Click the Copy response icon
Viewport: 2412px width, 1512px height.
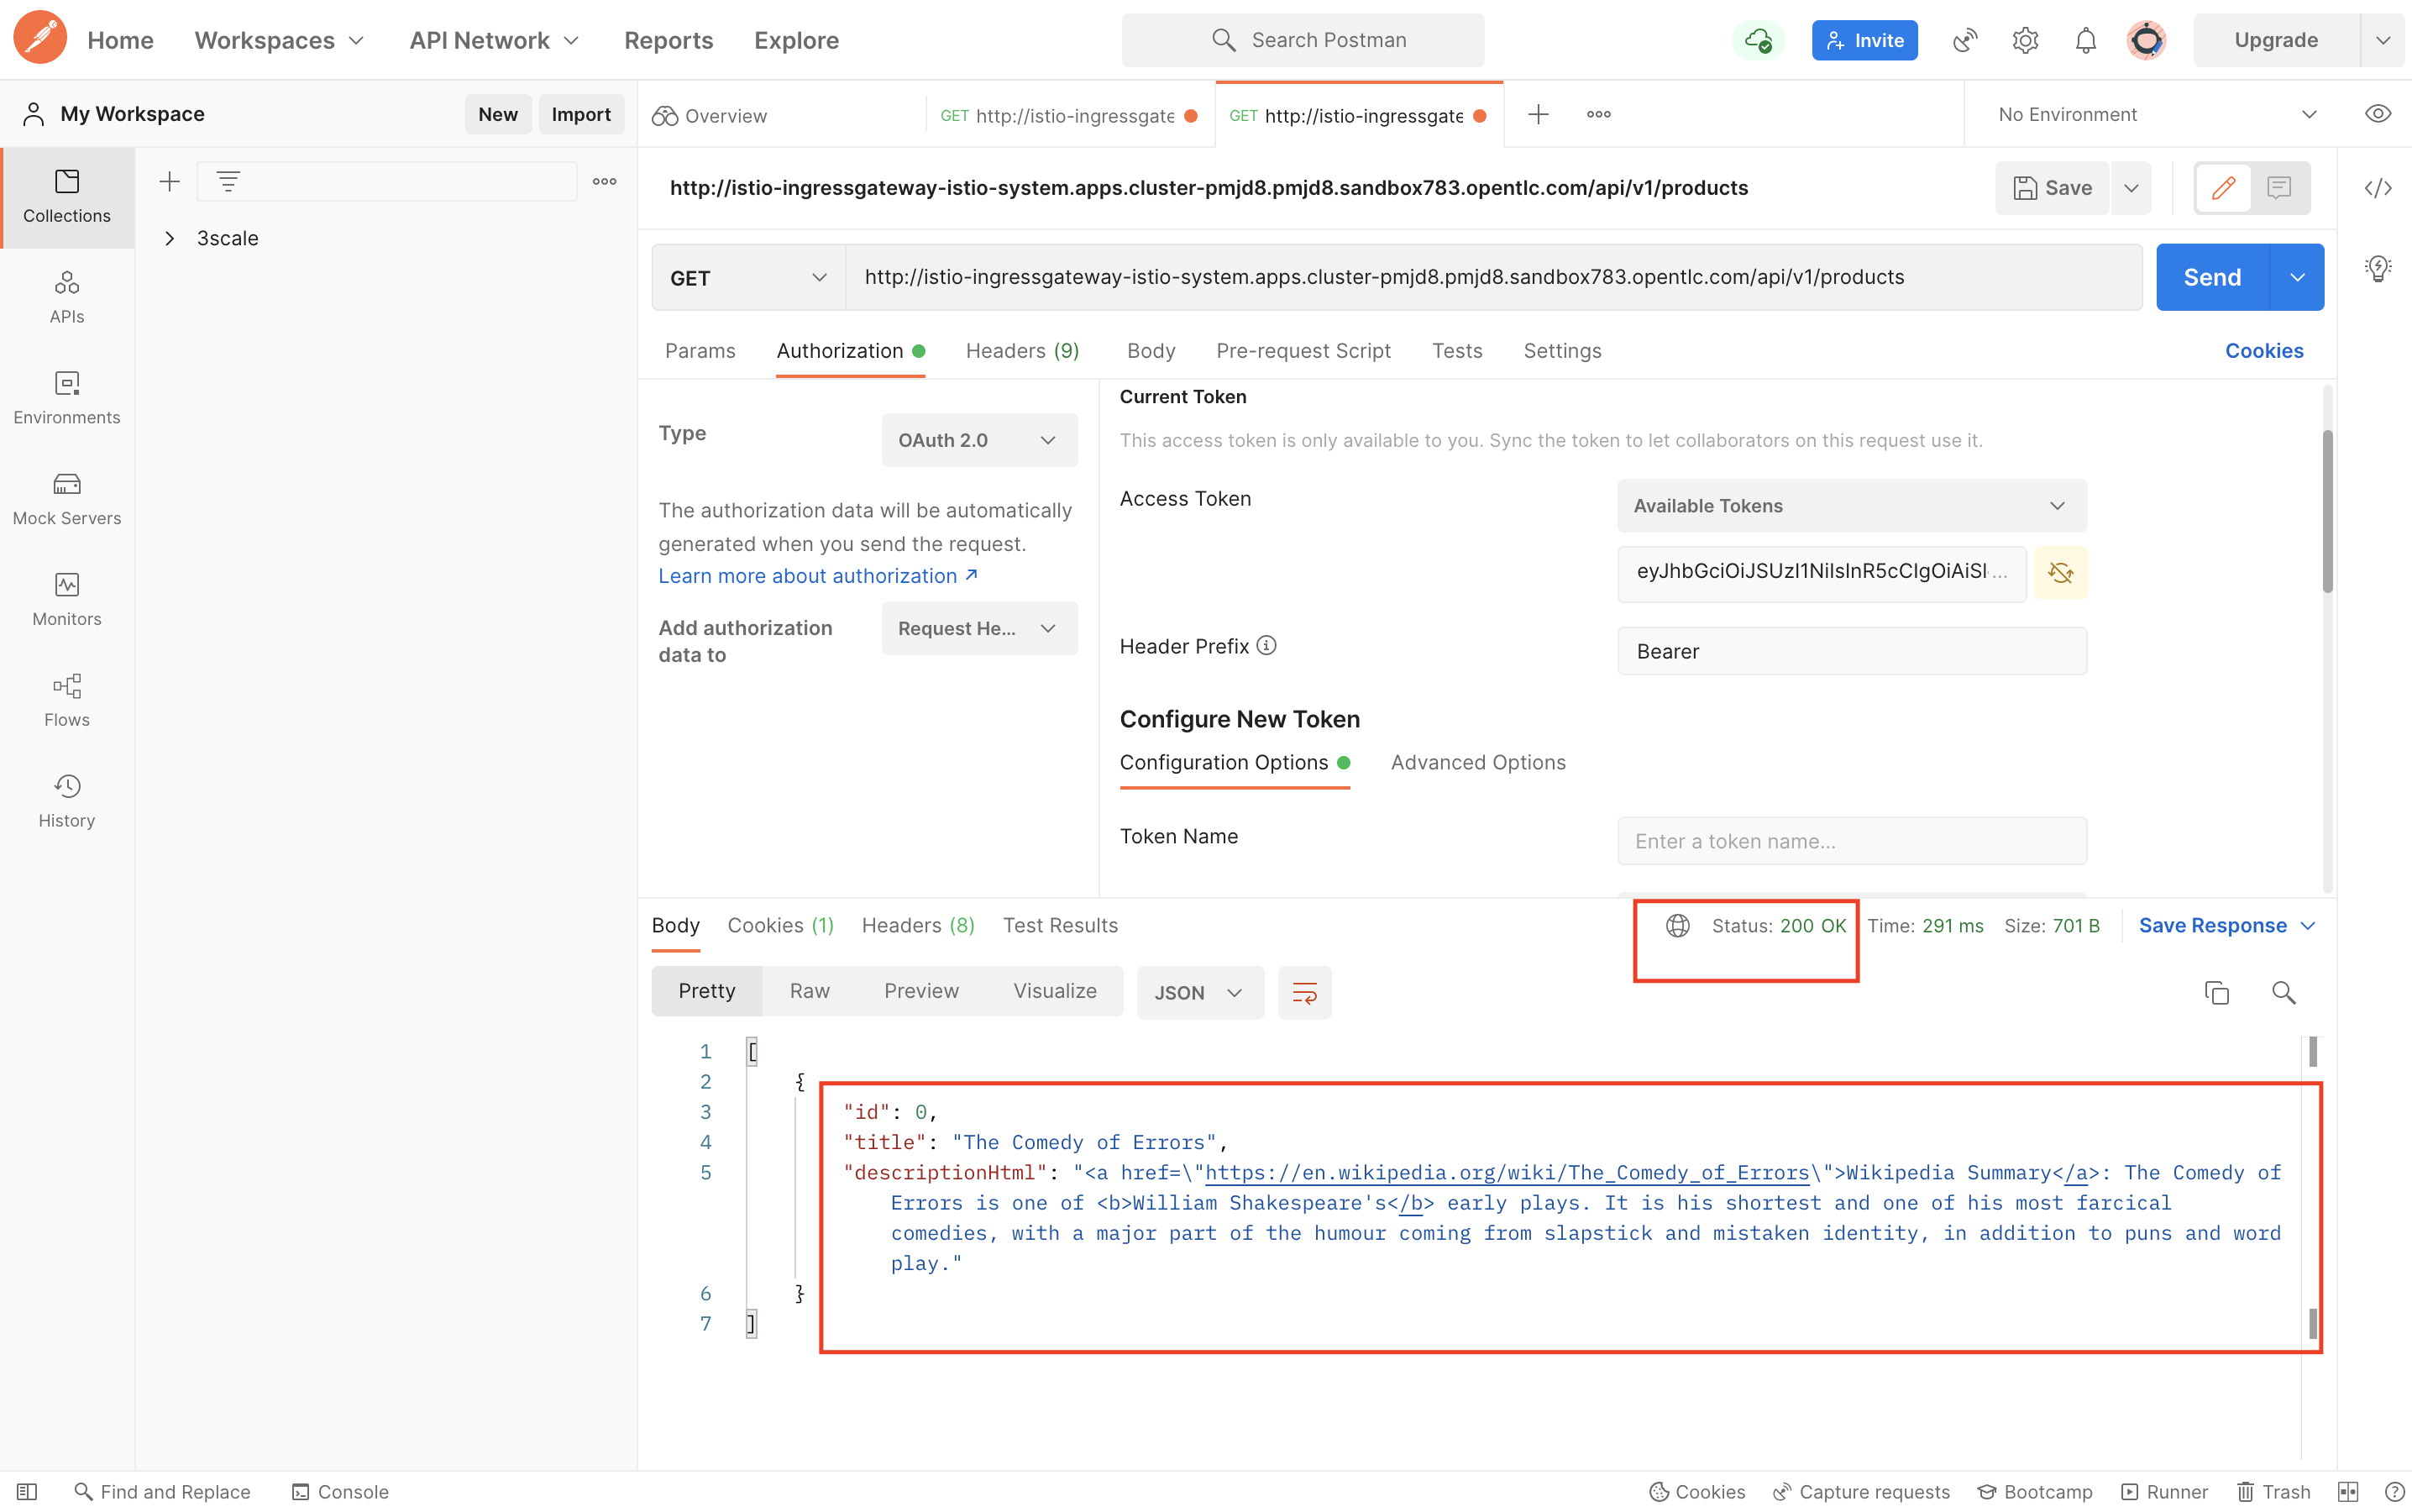[x=2217, y=991]
